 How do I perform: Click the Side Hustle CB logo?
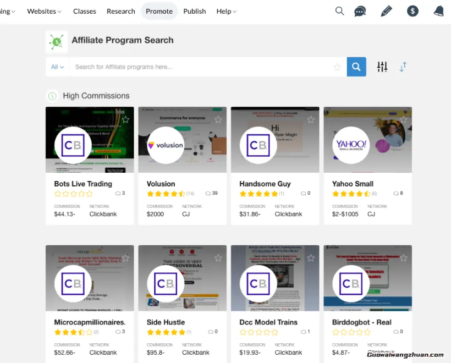click(166, 284)
